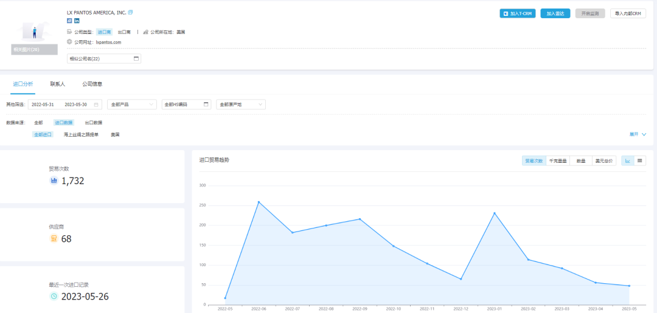The image size is (657, 313).
Task: Toggle chart metric to 美元总价
Action: click(x=604, y=161)
